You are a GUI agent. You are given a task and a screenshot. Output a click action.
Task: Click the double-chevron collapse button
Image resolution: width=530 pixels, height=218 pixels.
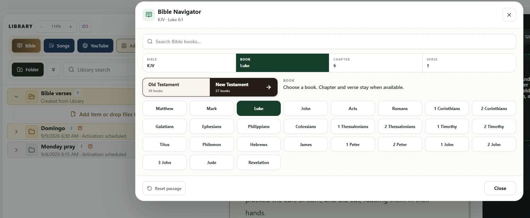click(x=53, y=70)
